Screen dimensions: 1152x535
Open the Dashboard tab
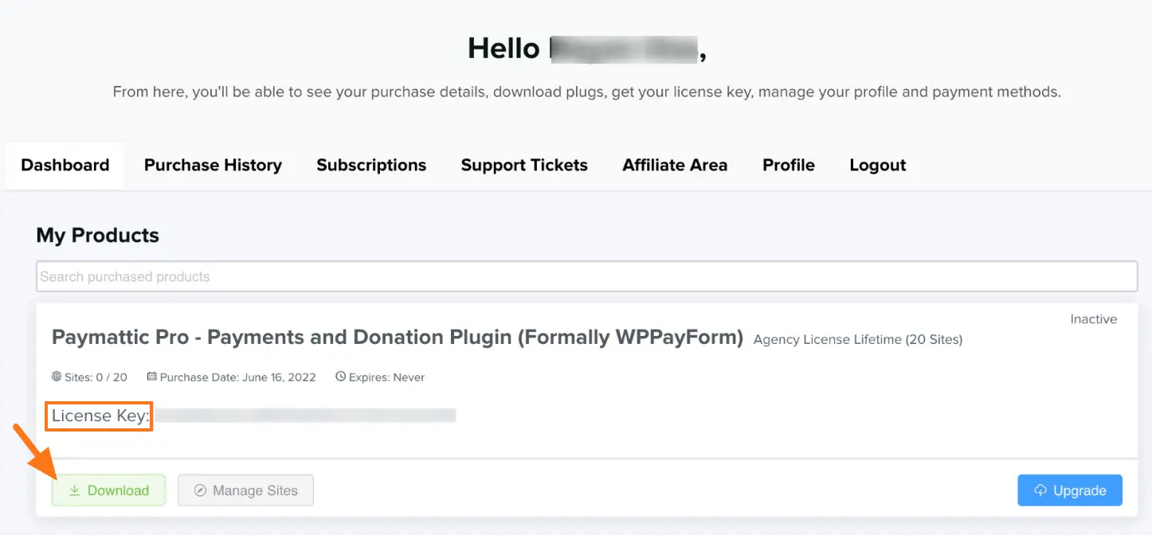65,165
